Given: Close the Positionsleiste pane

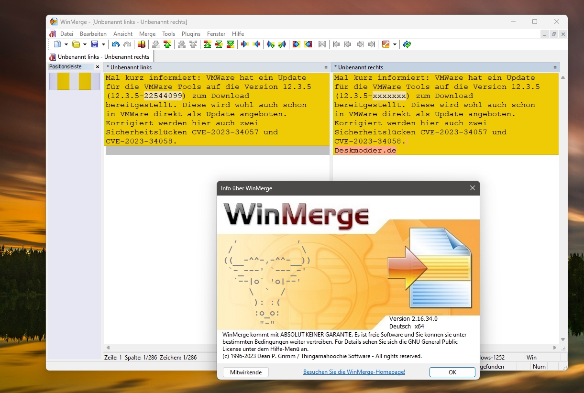Looking at the screenshot, I should tap(98, 67).
